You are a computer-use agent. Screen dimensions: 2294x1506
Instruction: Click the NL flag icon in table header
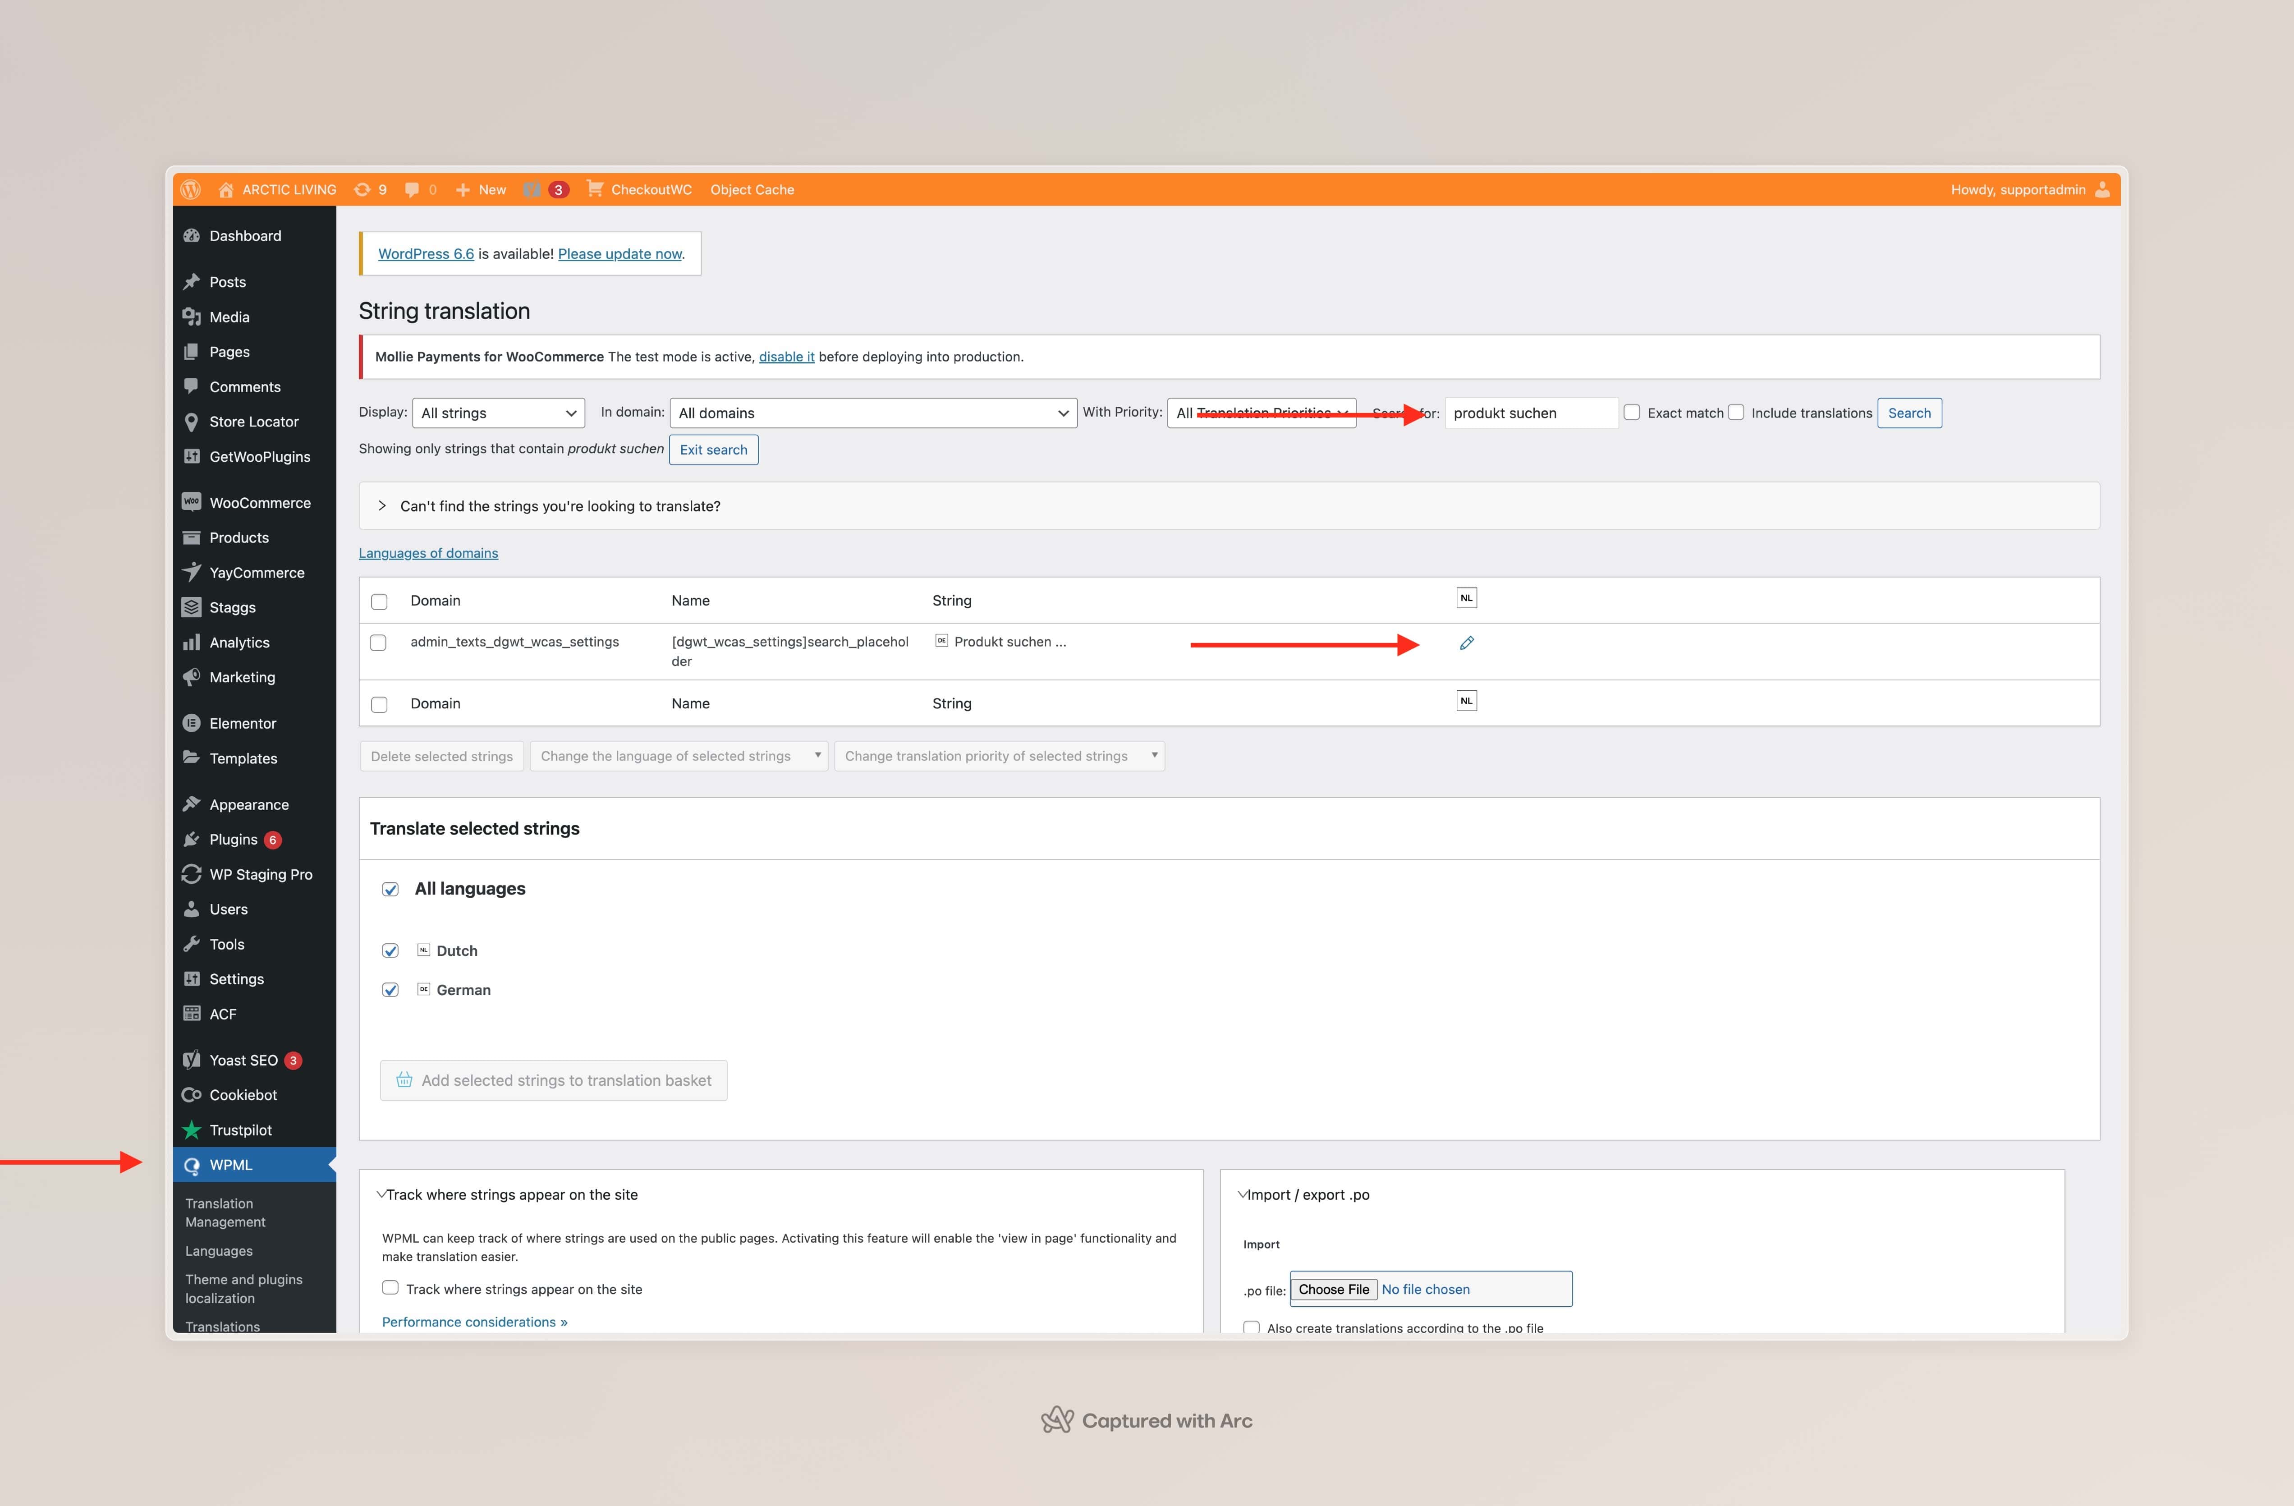1466,598
